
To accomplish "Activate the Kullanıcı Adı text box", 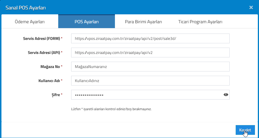I will click(x=150, y=81).
